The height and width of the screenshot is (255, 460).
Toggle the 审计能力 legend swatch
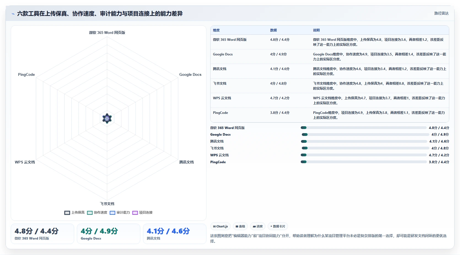(x=112, y=213)
